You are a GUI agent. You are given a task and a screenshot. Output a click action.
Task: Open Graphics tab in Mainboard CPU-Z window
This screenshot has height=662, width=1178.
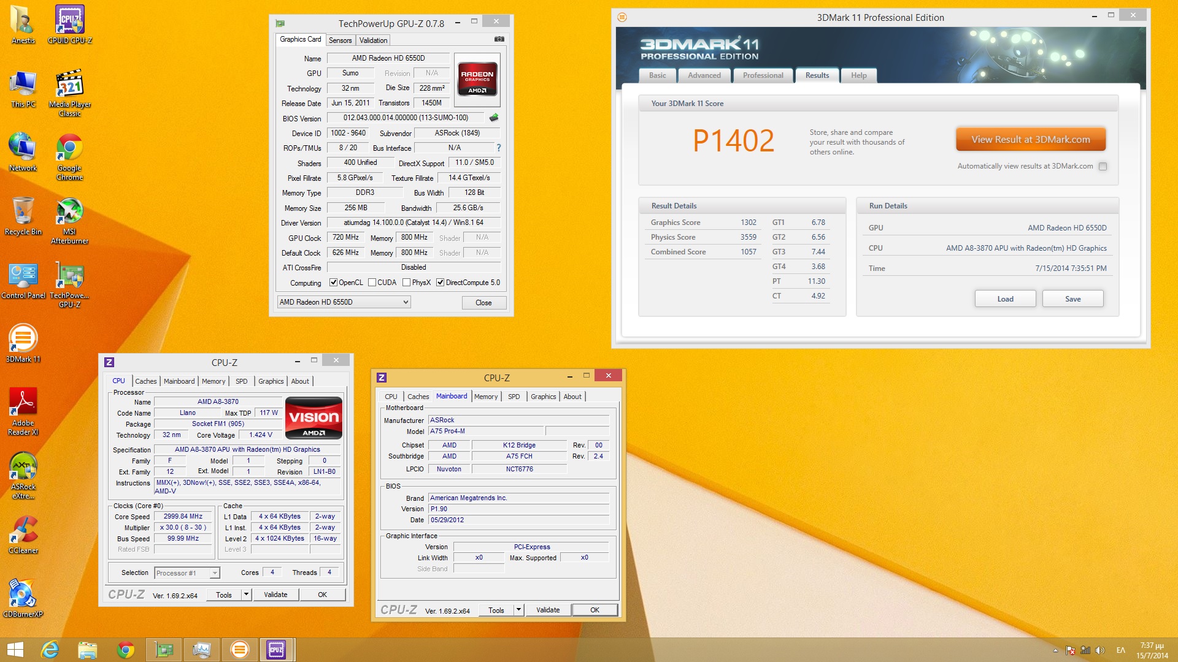(x=543, y=397)
